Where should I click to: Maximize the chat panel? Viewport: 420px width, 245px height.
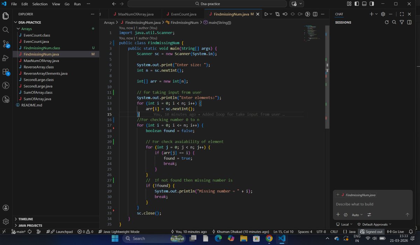point(402,14)
